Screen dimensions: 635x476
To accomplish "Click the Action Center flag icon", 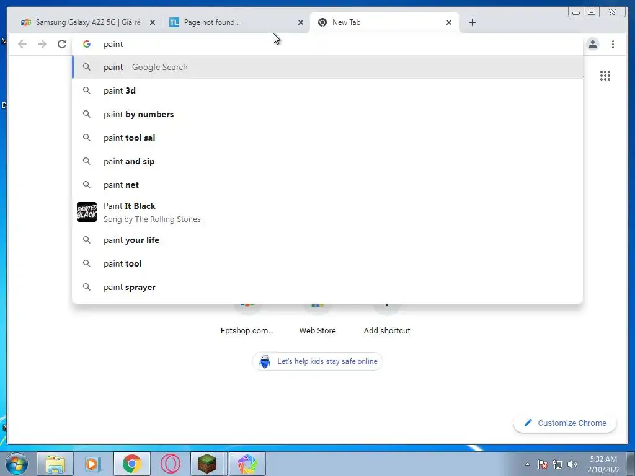I will pyautogui.click(x=543, y=464).
